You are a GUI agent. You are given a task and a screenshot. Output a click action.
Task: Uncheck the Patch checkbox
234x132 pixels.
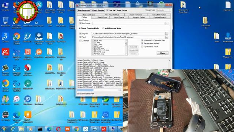80,37
